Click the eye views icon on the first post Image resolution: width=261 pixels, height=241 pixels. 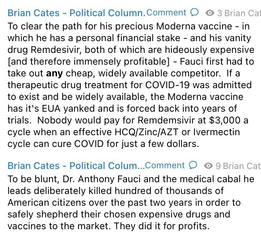[x=210, y=13]
